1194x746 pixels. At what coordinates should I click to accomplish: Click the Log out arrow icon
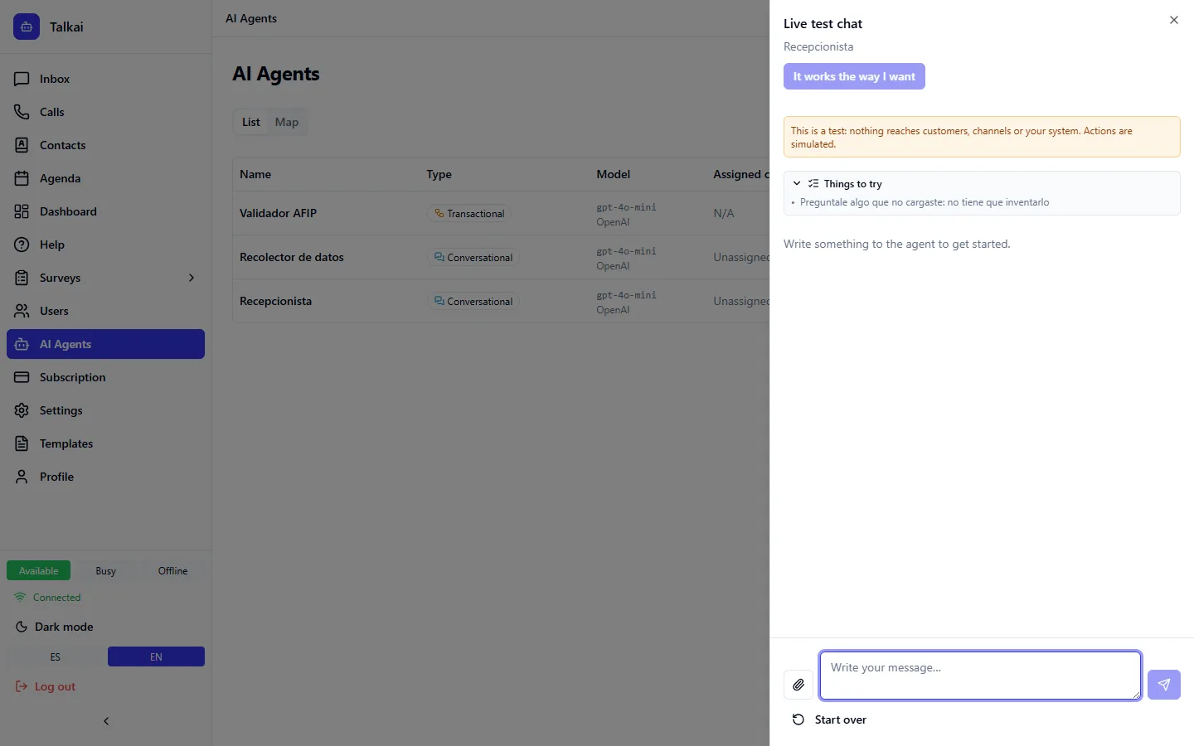[22, 686]
